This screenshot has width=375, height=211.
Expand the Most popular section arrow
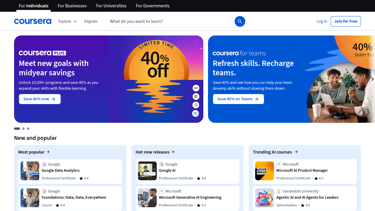click(x=48, y=152)
